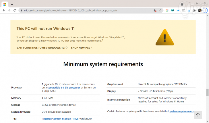The image size is (209, 123).
Task: Open the blue cloud extension icon
Action: click(178, 10)
